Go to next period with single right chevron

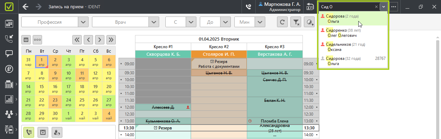pos(100,39)
